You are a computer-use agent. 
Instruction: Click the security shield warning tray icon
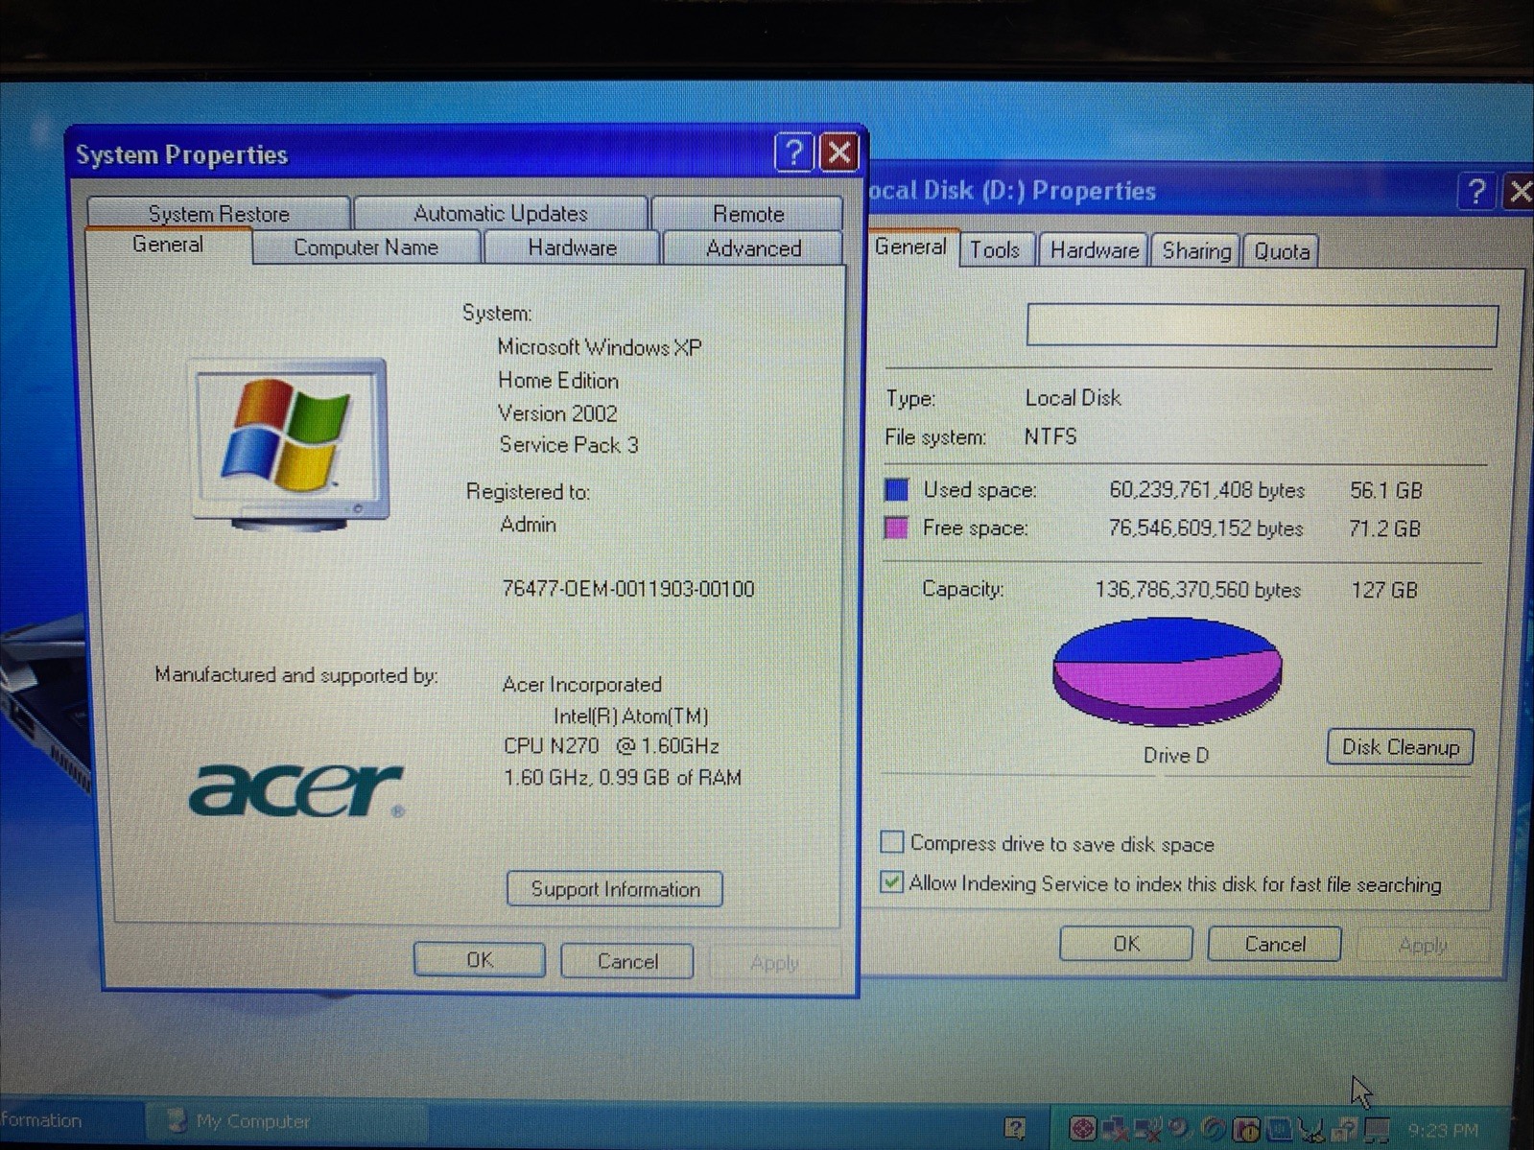(x=1246, y=1130)
